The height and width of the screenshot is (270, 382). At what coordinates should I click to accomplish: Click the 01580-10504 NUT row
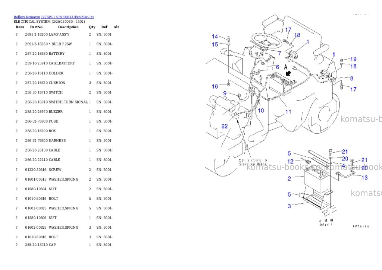pyautogui.click(x=64, y=189)
